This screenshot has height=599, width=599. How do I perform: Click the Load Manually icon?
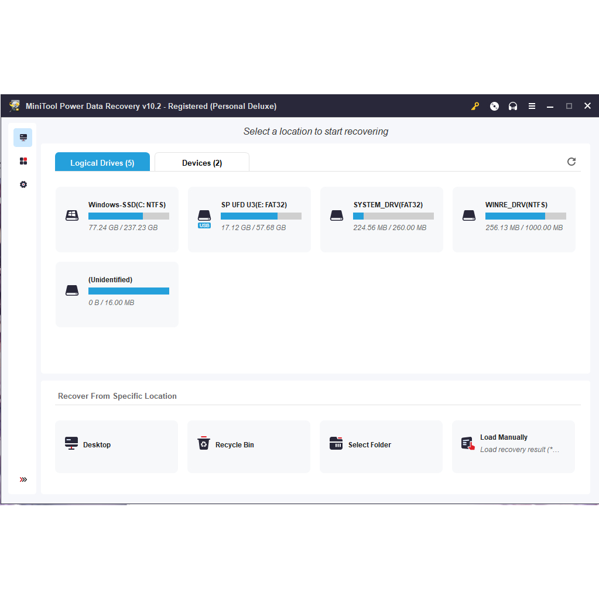(x=468, y=443)
